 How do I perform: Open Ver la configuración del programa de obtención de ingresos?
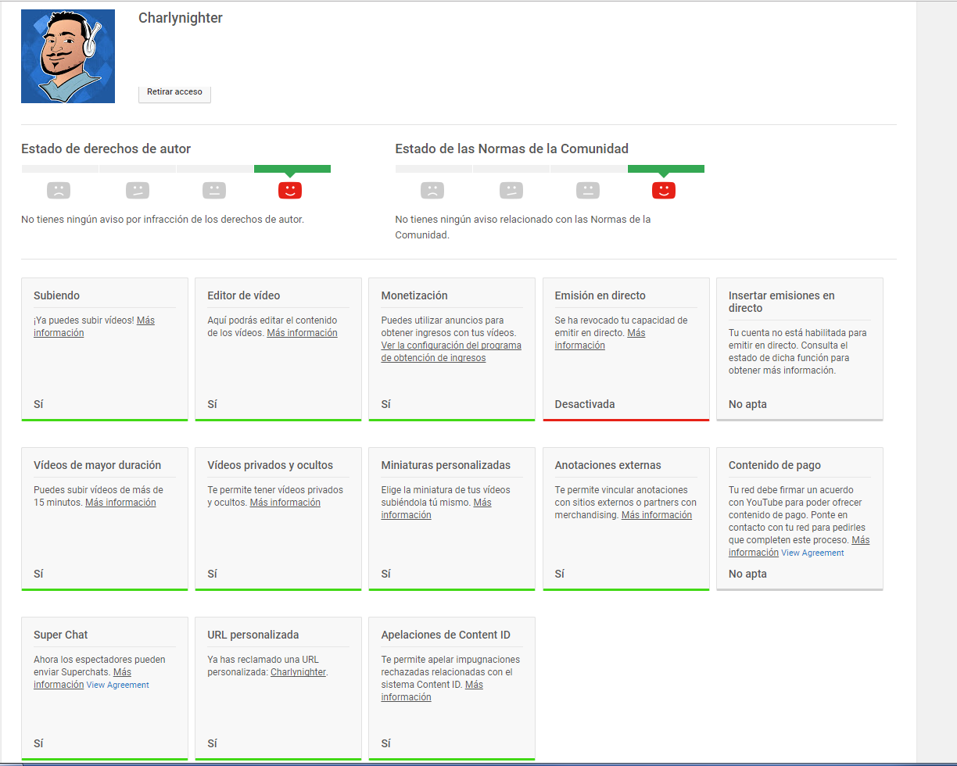[x=451, y=352]
